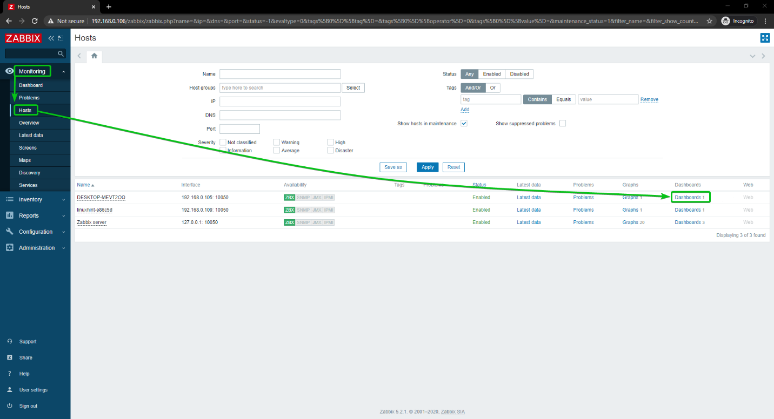The height and width of the screenshot is (419, 774).
Task: Go to next filter tab arrow
Action: point(763,56)
